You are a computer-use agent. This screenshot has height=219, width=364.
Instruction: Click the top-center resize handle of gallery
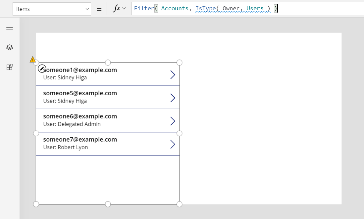(x=108, y=63)
